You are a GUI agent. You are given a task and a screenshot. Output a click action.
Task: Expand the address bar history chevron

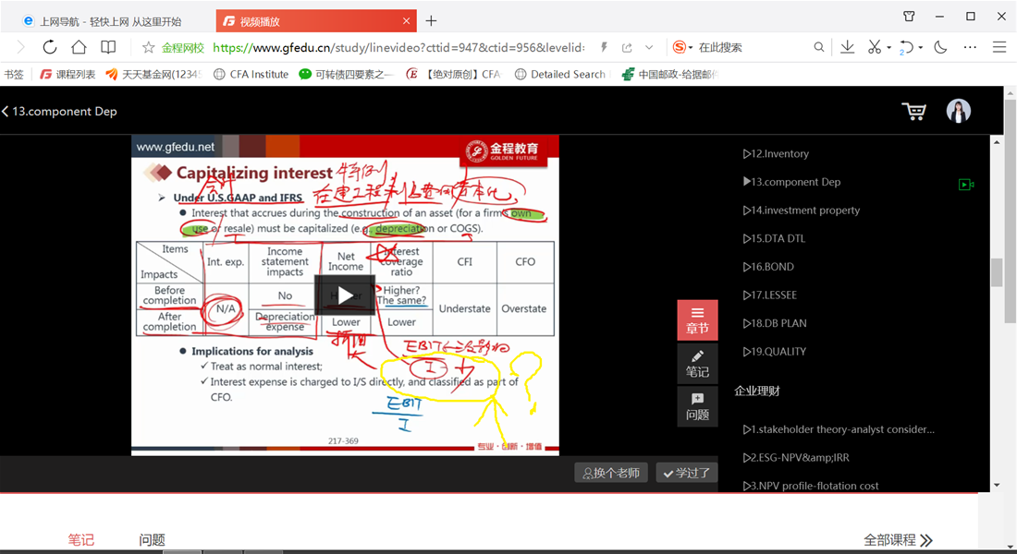point(649,47)
